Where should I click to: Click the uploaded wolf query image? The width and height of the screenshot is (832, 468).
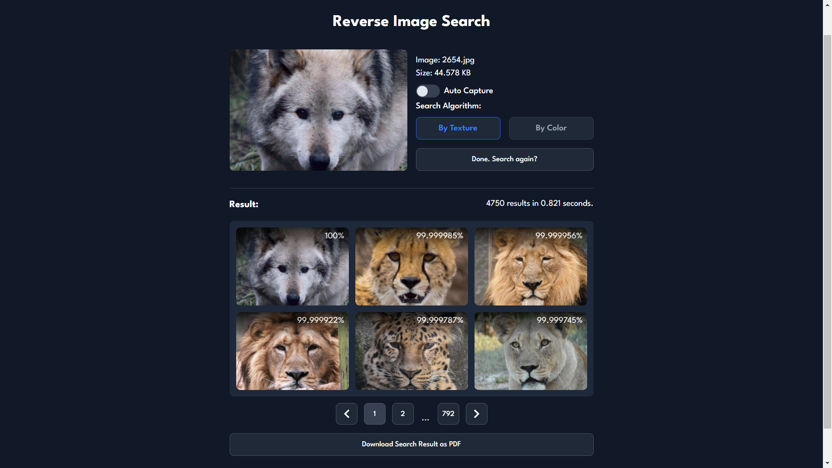[x=318, y=110]
